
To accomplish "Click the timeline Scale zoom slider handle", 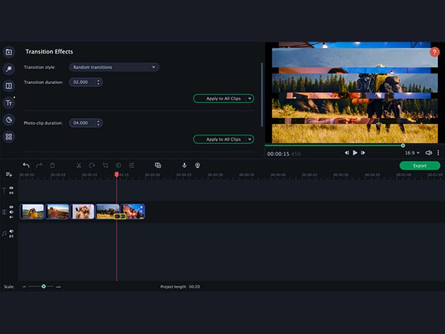I will click(x=44, y=286).
